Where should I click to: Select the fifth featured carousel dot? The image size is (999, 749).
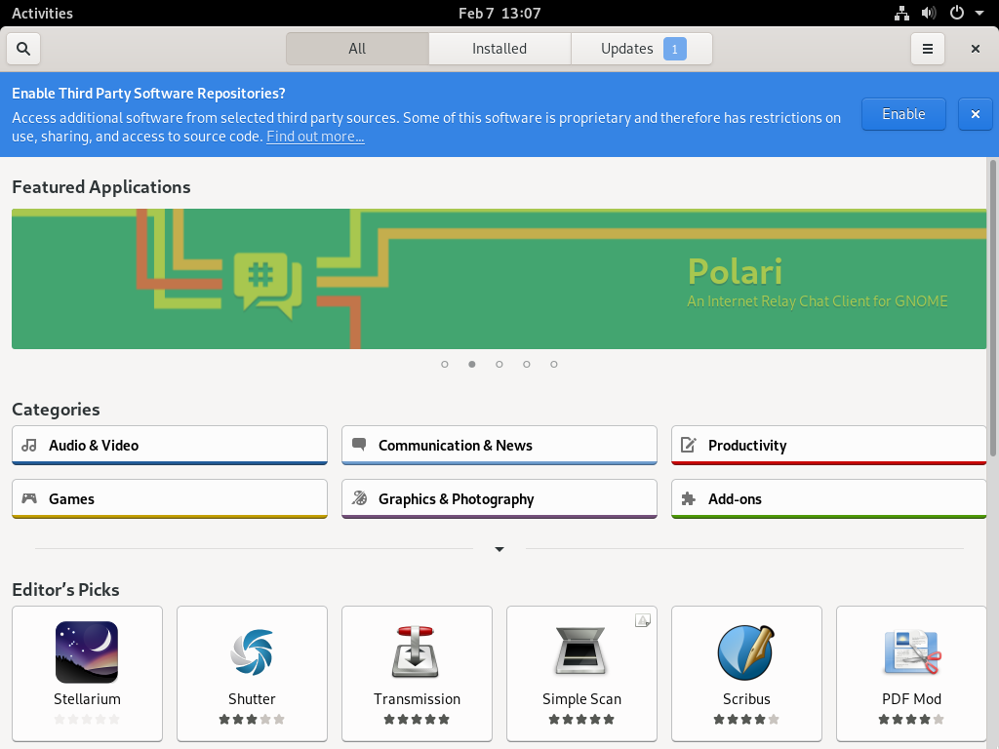(x=554, y=365)
